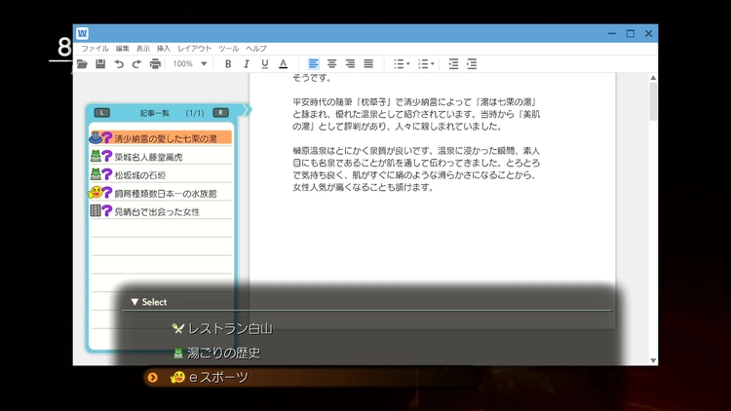Click the smiley icon by eスポーツ
731x411 pixels.
pos(177,377)
